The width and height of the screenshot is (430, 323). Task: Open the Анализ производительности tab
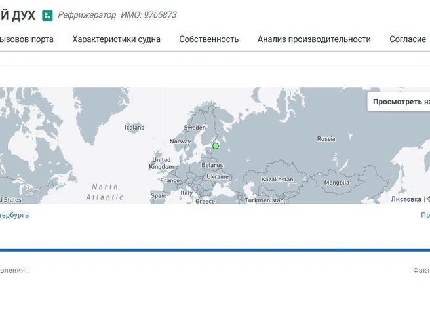tap(314, 39)
